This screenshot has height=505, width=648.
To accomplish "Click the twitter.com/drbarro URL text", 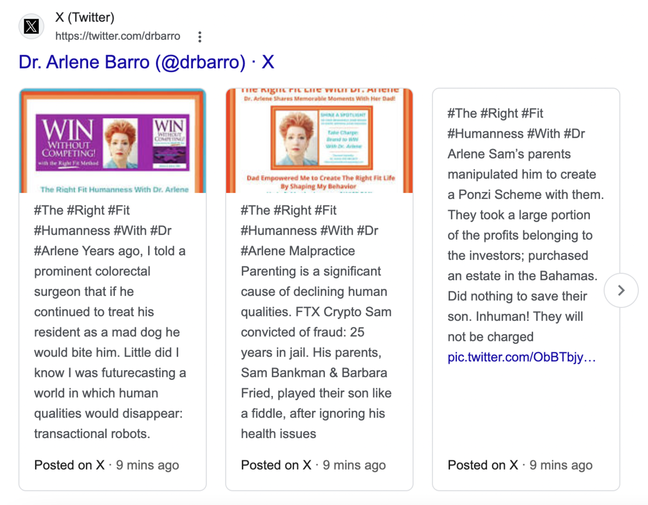I will click(x=117, y=36).
